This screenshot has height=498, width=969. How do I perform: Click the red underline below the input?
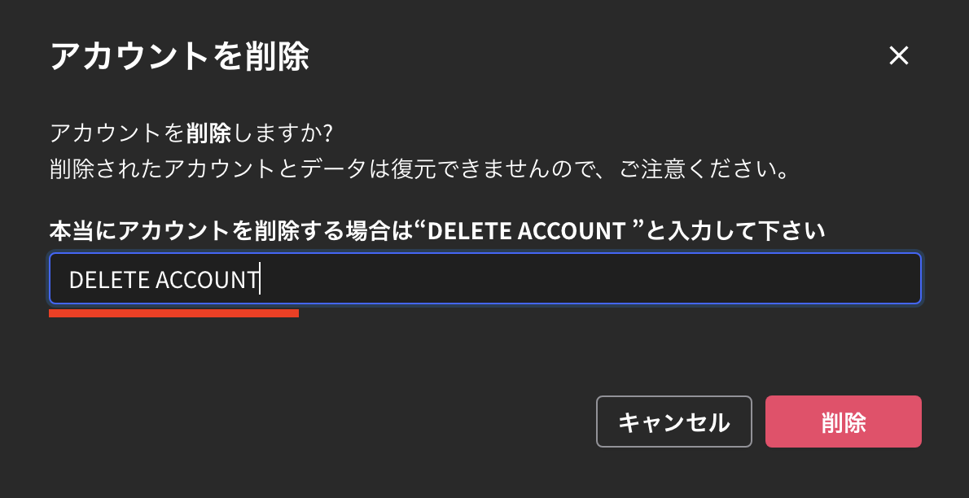(x=173, y=312)
